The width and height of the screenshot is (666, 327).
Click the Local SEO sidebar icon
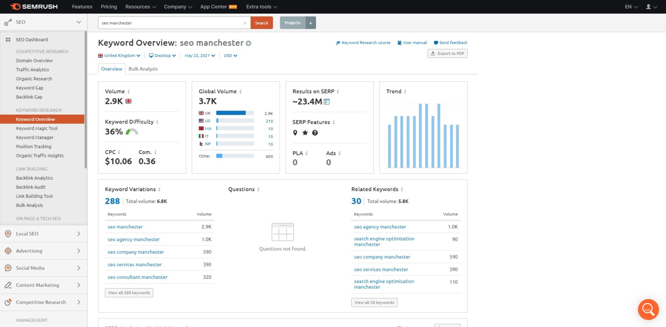[x=8, y=234]
